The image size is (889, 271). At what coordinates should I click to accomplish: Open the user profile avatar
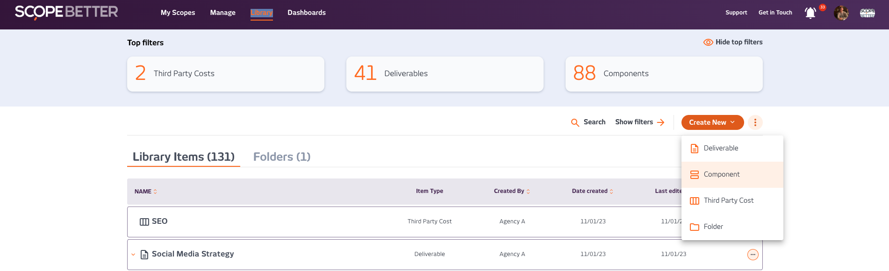[841, 13]
